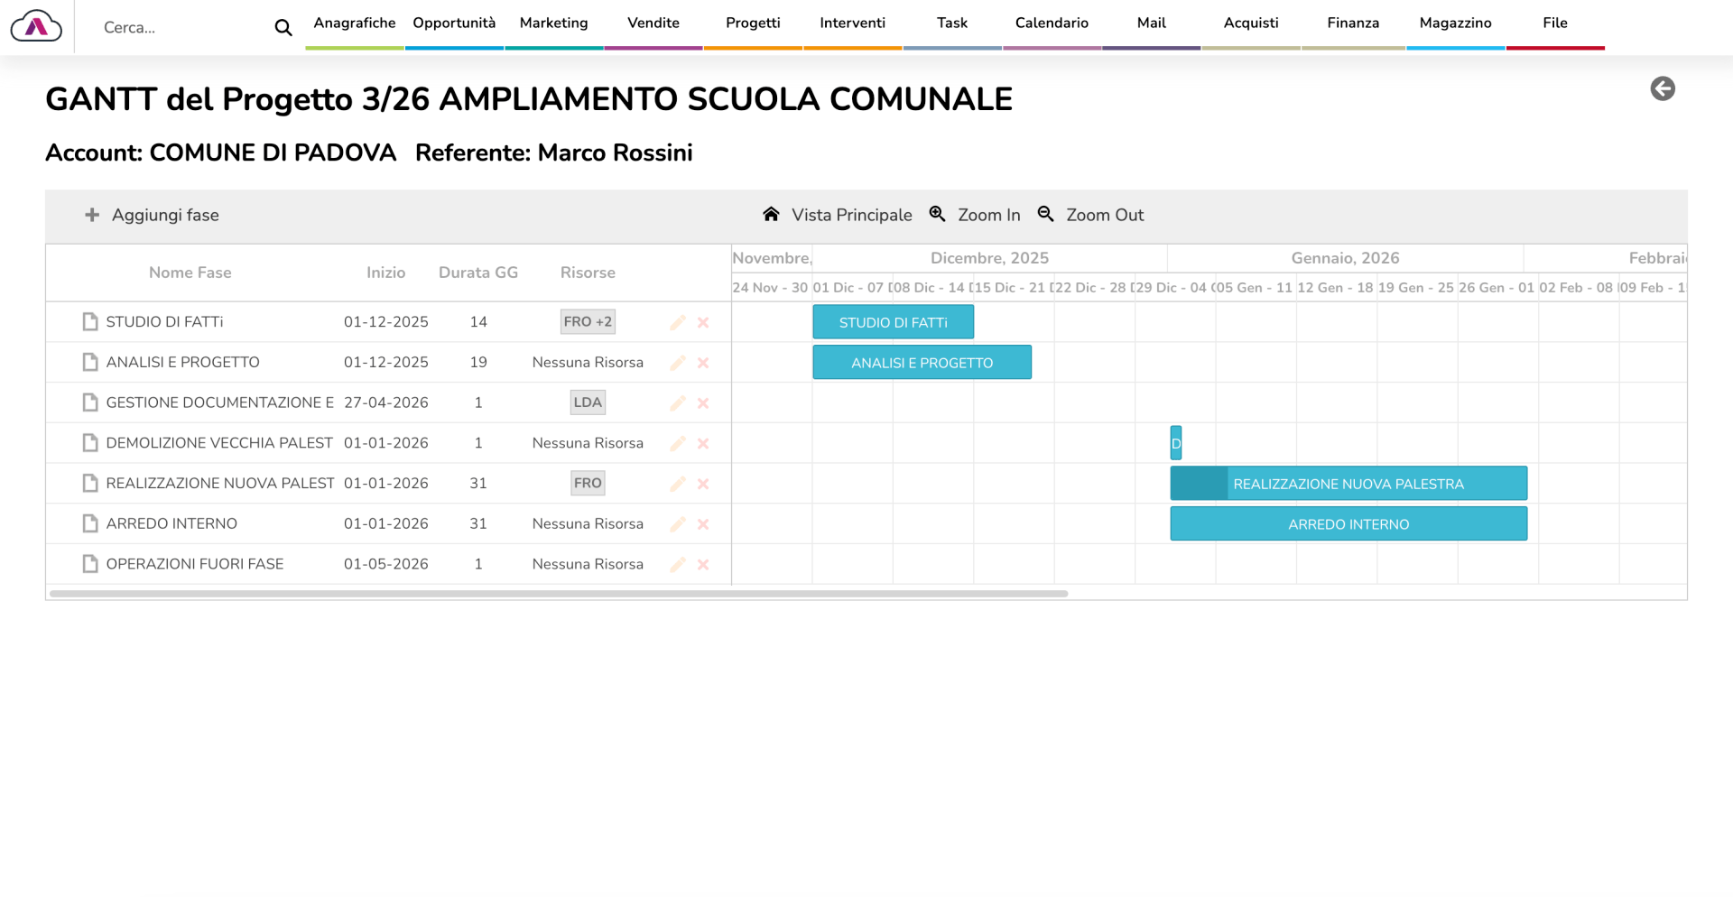Select the ARREDO INTERNO Gantt bar
Viewport: 1733px width, 897px height.
pyautogui.click(x=1348, y=524)
